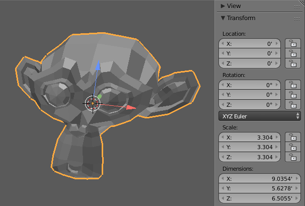
Task: Click the Scale X field
Action: 250,138
